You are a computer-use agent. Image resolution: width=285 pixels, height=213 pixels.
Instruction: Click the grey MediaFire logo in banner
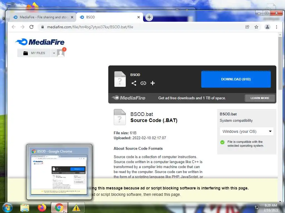[x=129, y=98]
